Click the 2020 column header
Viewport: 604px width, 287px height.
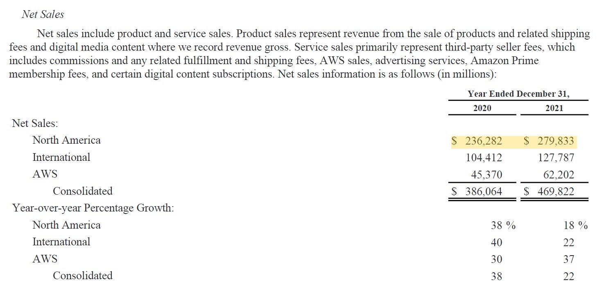pos(482,108)
